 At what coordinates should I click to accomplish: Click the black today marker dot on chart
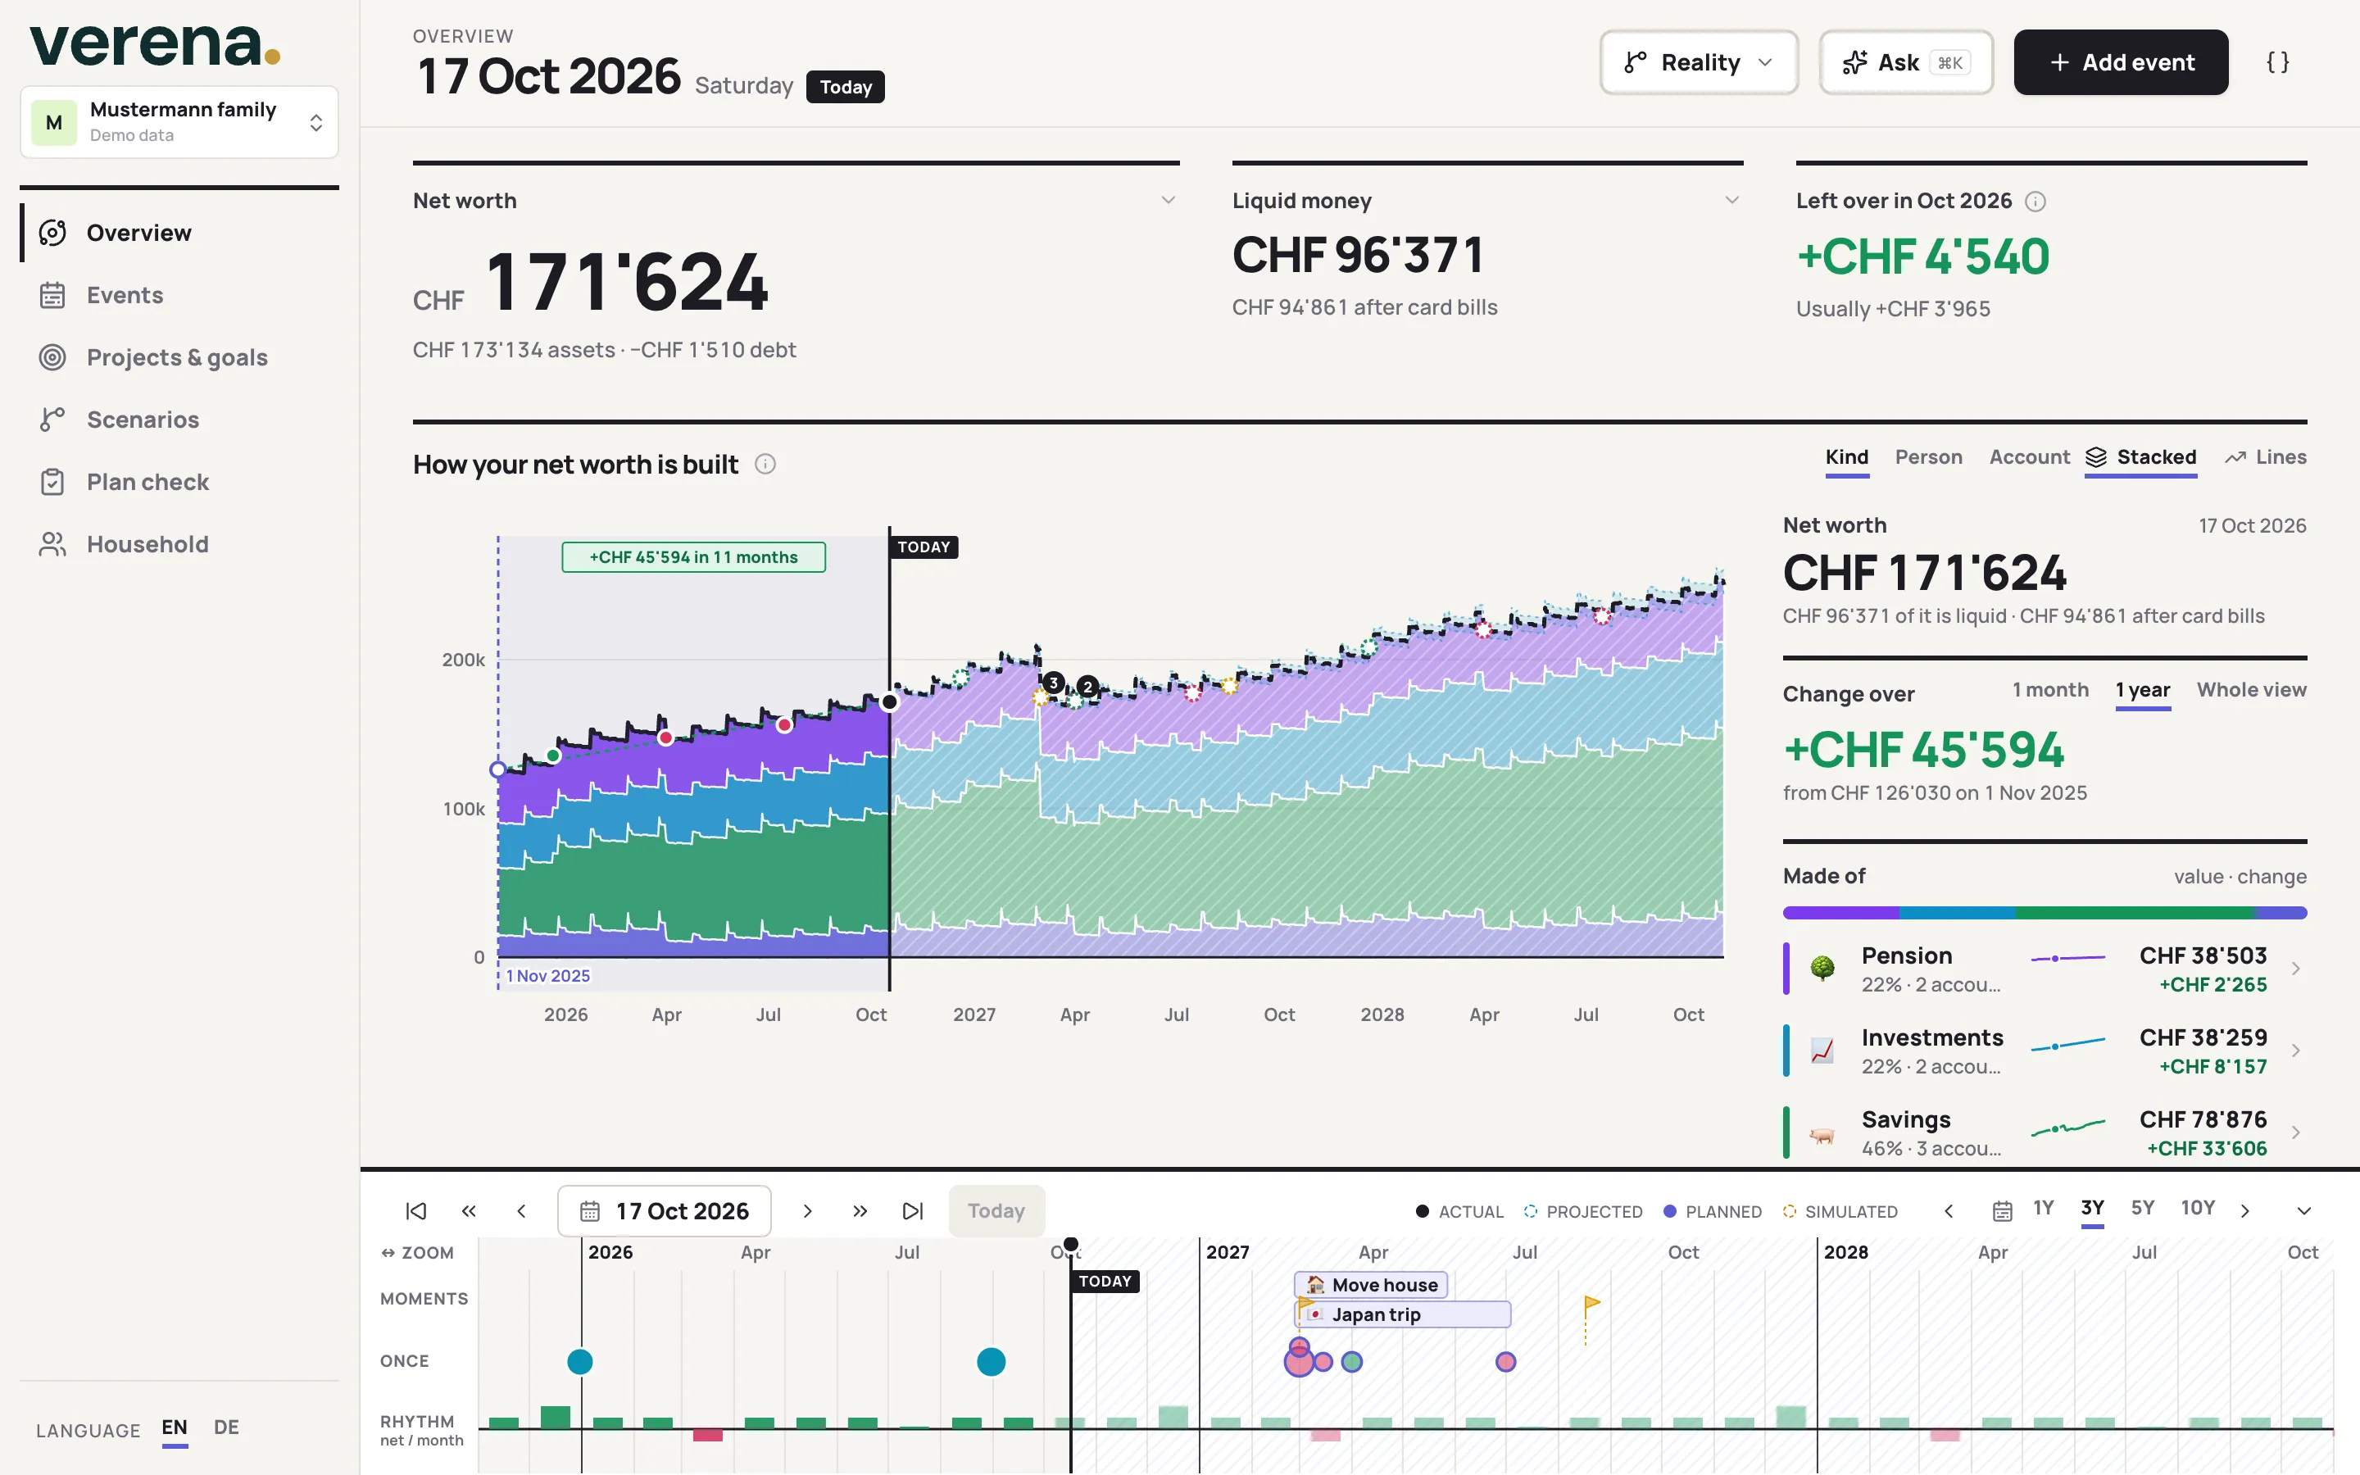click(889, 701)
